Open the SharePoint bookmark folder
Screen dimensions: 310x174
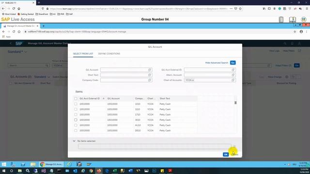click(42, 14)
